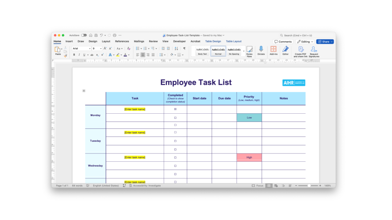Open the Editing mode dropdown
Screen dimensions: 392x220
click(305, 42)
